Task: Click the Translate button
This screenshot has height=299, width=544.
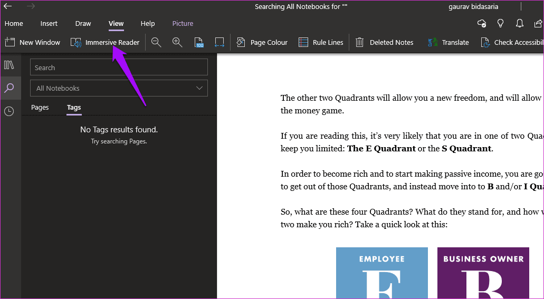Action: click(448, 42)
